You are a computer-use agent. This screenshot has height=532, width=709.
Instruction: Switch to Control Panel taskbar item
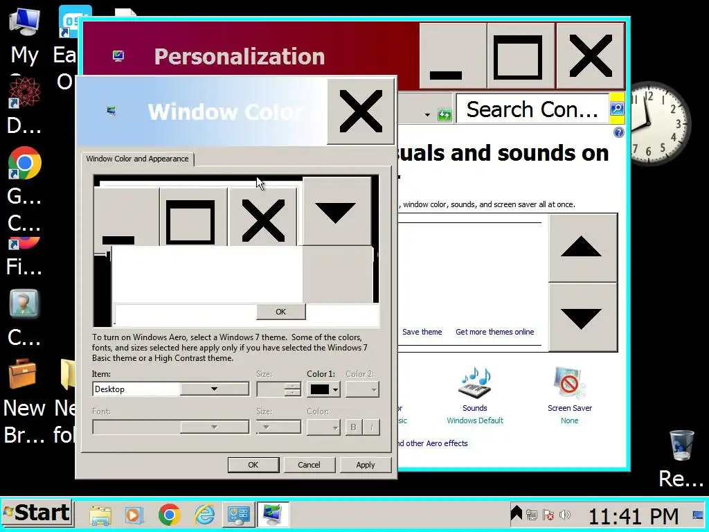(x=239, y=515)
